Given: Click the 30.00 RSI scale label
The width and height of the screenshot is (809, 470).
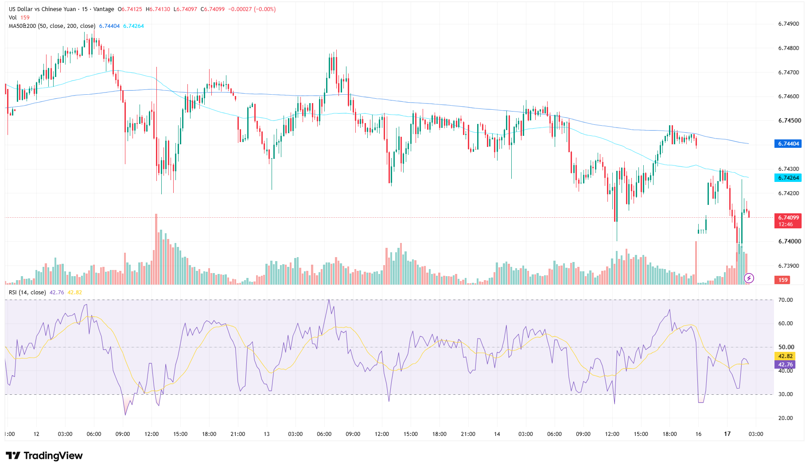Looking at the screenshot, I should tap(786, 394).
